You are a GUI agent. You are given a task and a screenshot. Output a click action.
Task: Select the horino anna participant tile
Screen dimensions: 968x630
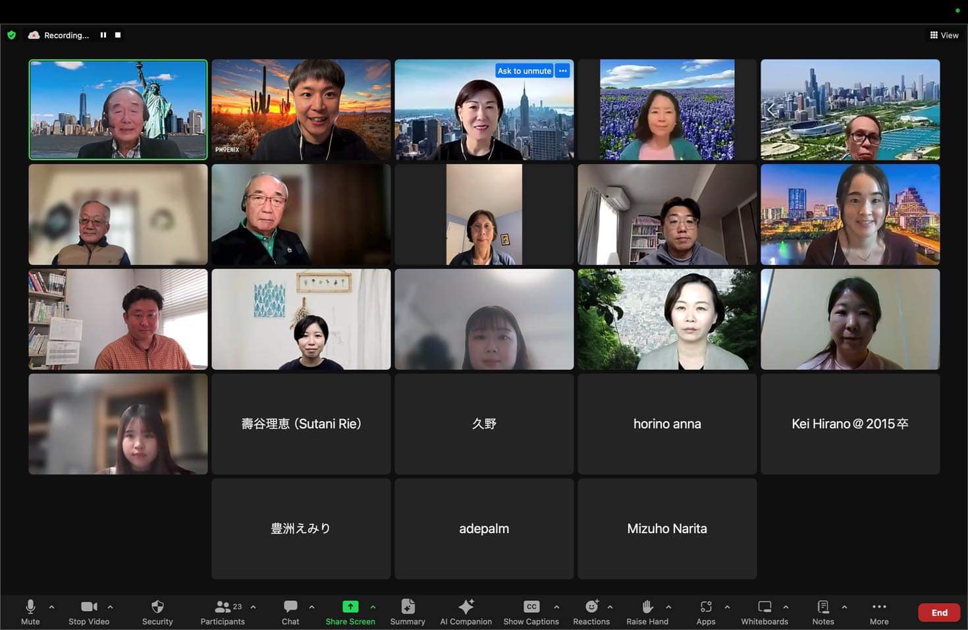(x=666, y=424)
